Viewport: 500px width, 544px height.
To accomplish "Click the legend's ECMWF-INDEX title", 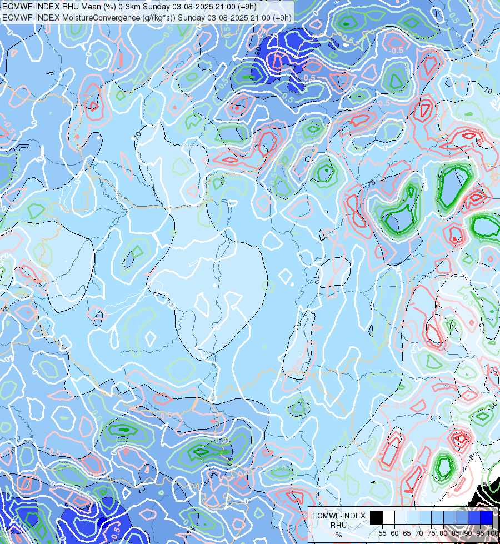I will 339,516.
